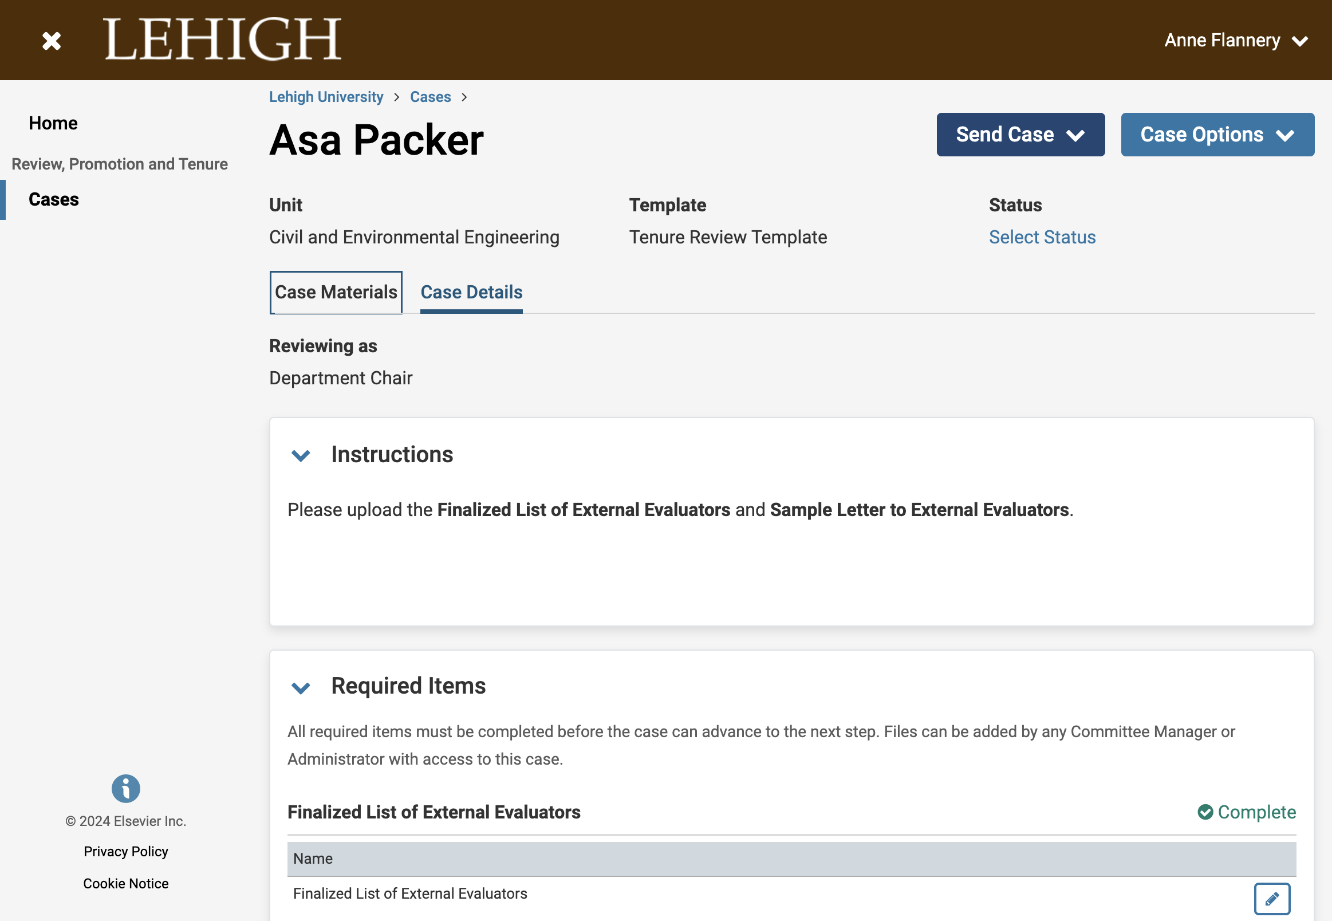Switch to the Case Details tab

point(471,293)
